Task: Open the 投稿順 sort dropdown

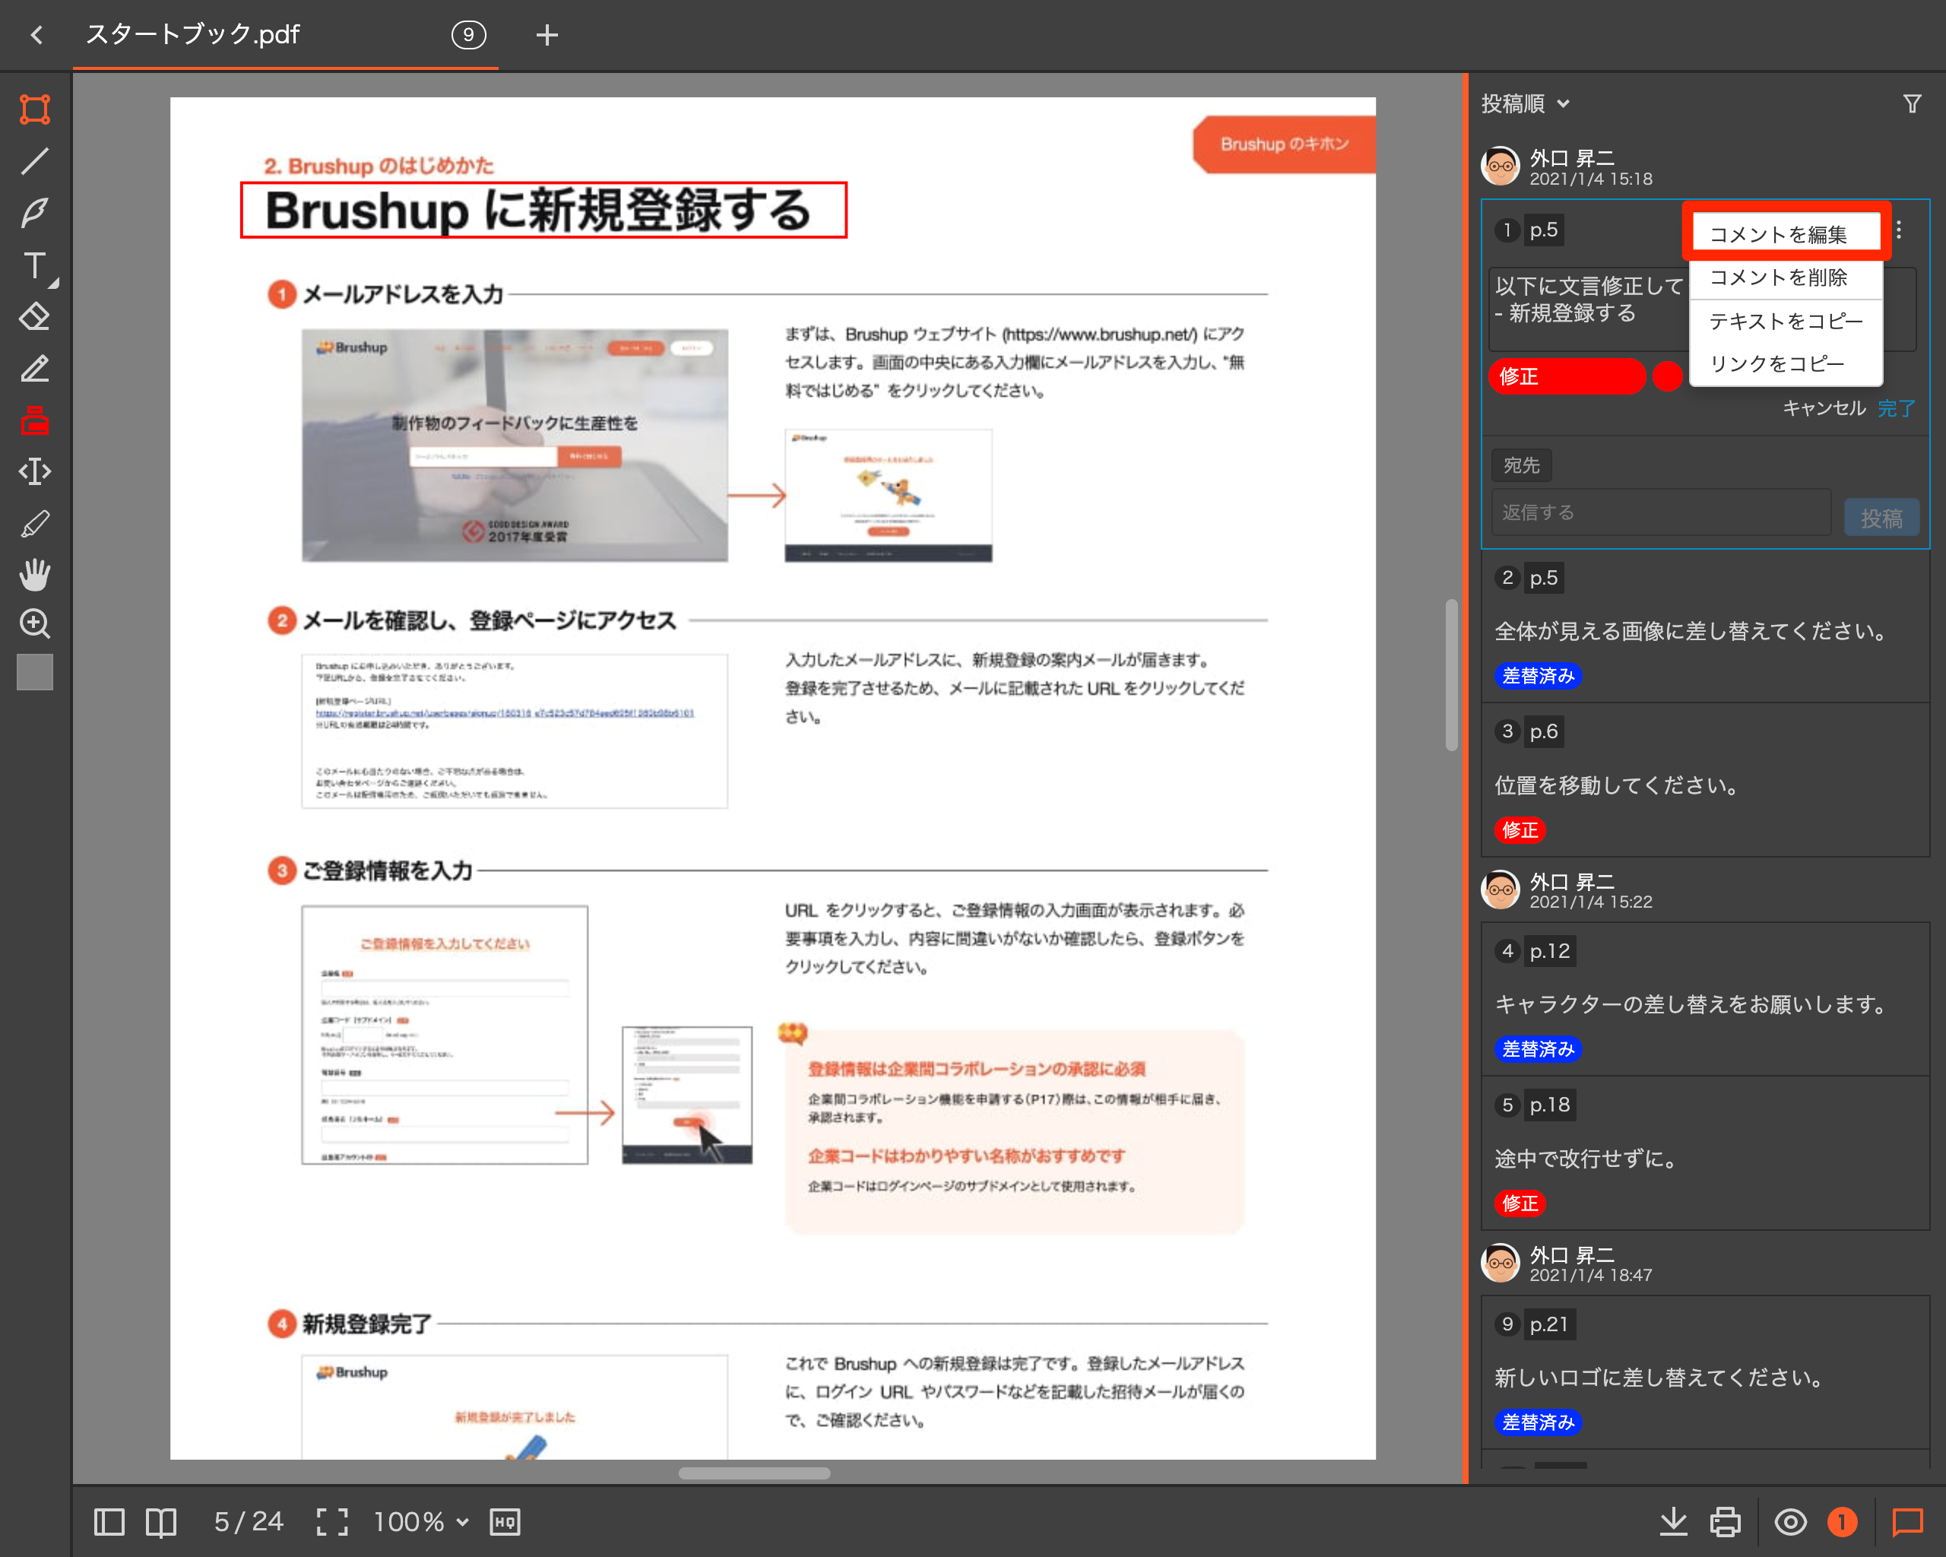Action: [x=1524, y=104]
